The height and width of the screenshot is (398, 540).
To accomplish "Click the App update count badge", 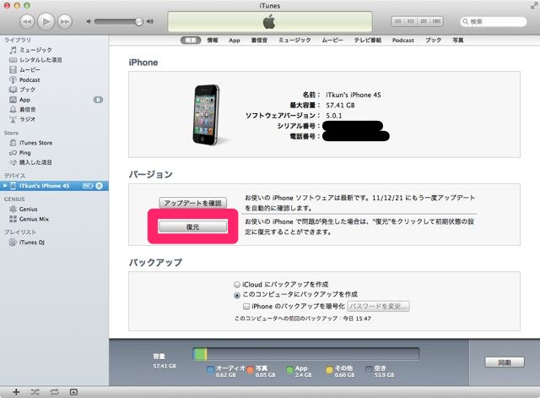I will click(98, 100).
